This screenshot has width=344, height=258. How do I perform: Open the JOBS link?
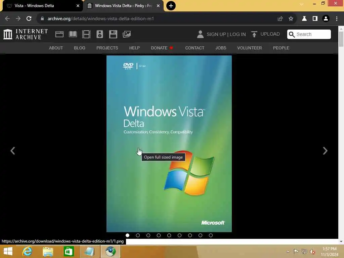pos(221,48)
